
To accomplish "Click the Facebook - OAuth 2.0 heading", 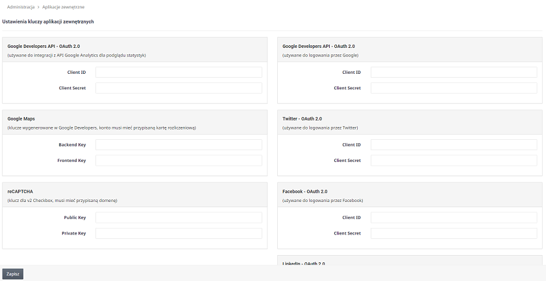I will click(304, 192).
